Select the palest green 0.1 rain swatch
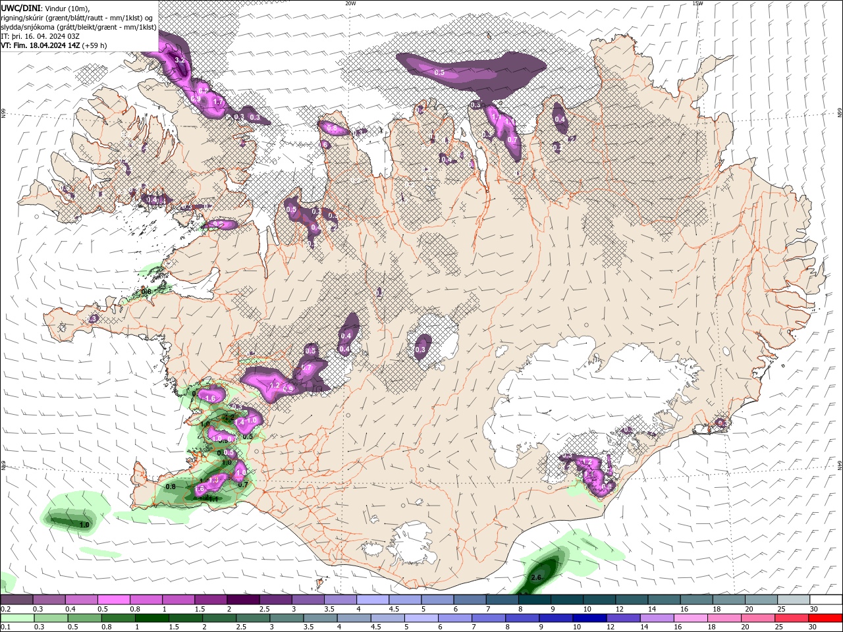This screenshot has height=632, width=843. tap(17, 618)
